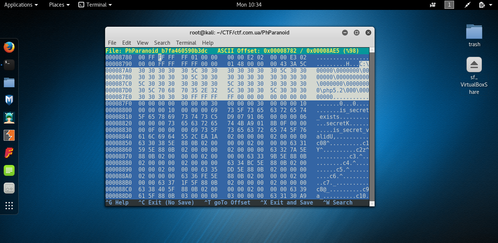
Task: Click offset address 000088D0
Action: pyautogui.click(x=119, y=196)
